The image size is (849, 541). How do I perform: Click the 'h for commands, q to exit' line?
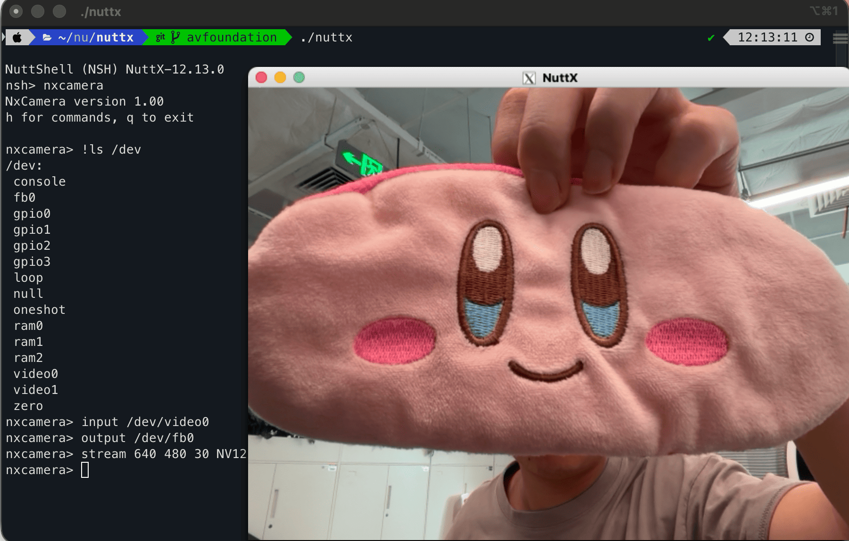(100, 117)
